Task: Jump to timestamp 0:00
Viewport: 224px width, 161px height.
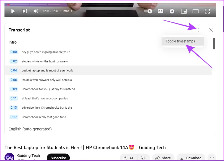Action: tap(13, 52)
